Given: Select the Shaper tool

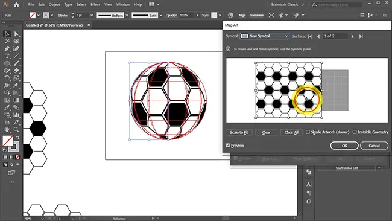Looking at the screenshot, I should coord(7,71).
